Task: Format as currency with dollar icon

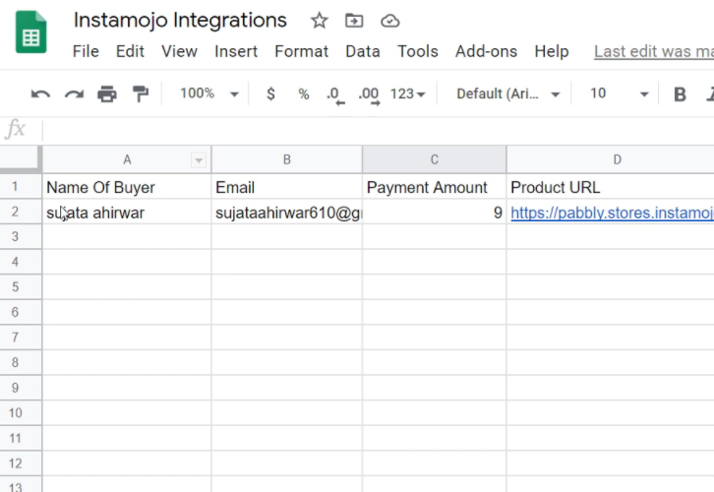Action: (270, 93)
